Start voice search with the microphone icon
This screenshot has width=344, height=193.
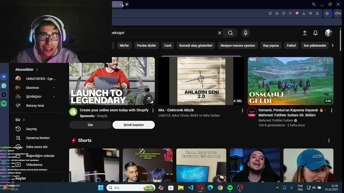pos(245,33)
